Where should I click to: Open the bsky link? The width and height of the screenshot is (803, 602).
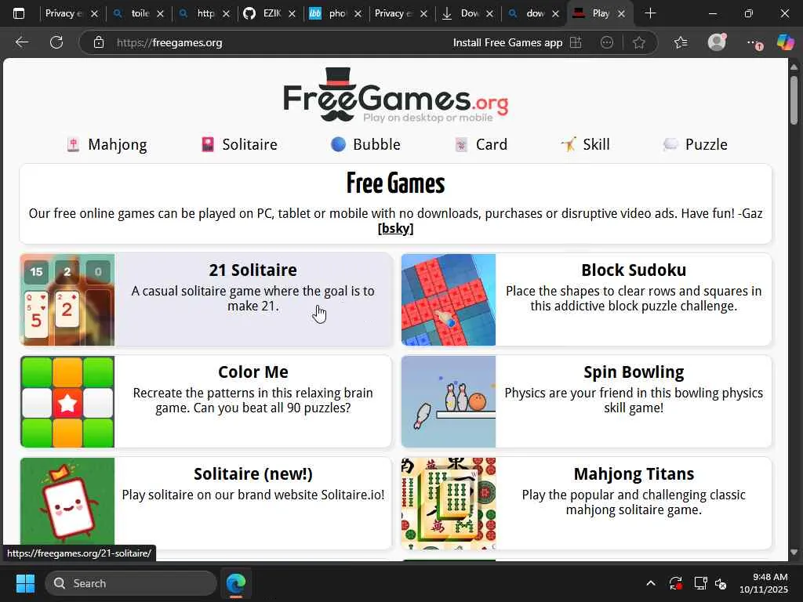pos(395,228)
